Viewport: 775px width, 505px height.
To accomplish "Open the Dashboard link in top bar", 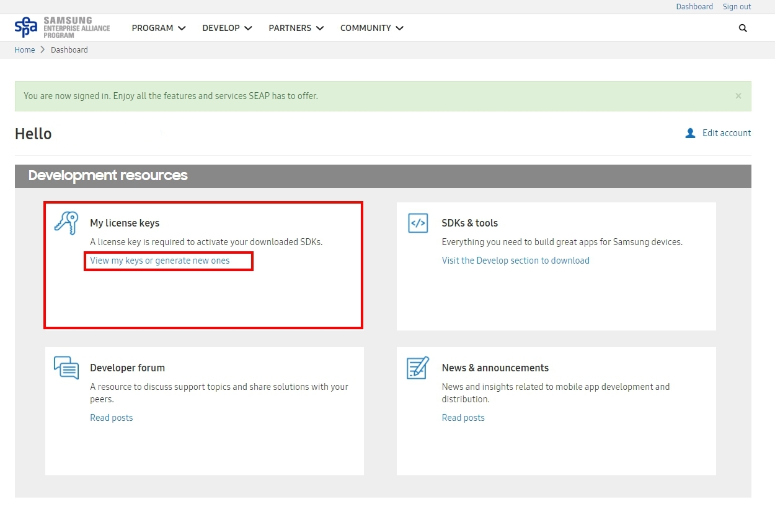I will pyautogui.click(x=694, y=7).
